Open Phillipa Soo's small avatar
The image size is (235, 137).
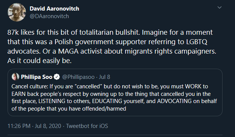coord(15,77)
